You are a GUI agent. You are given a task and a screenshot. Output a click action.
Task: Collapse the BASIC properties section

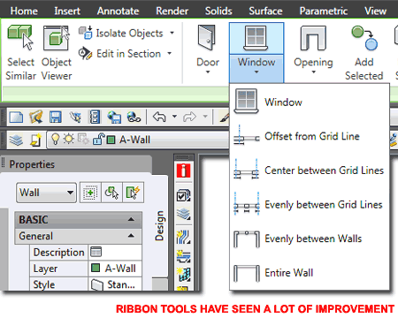[x=131, y=219]
